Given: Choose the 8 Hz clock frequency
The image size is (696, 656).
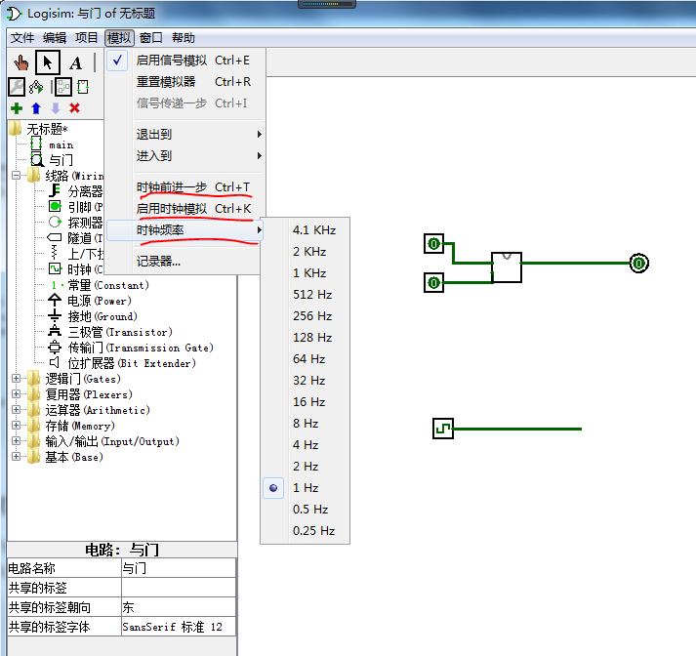Looking at the screenshot, I should (x=305, y=424).
